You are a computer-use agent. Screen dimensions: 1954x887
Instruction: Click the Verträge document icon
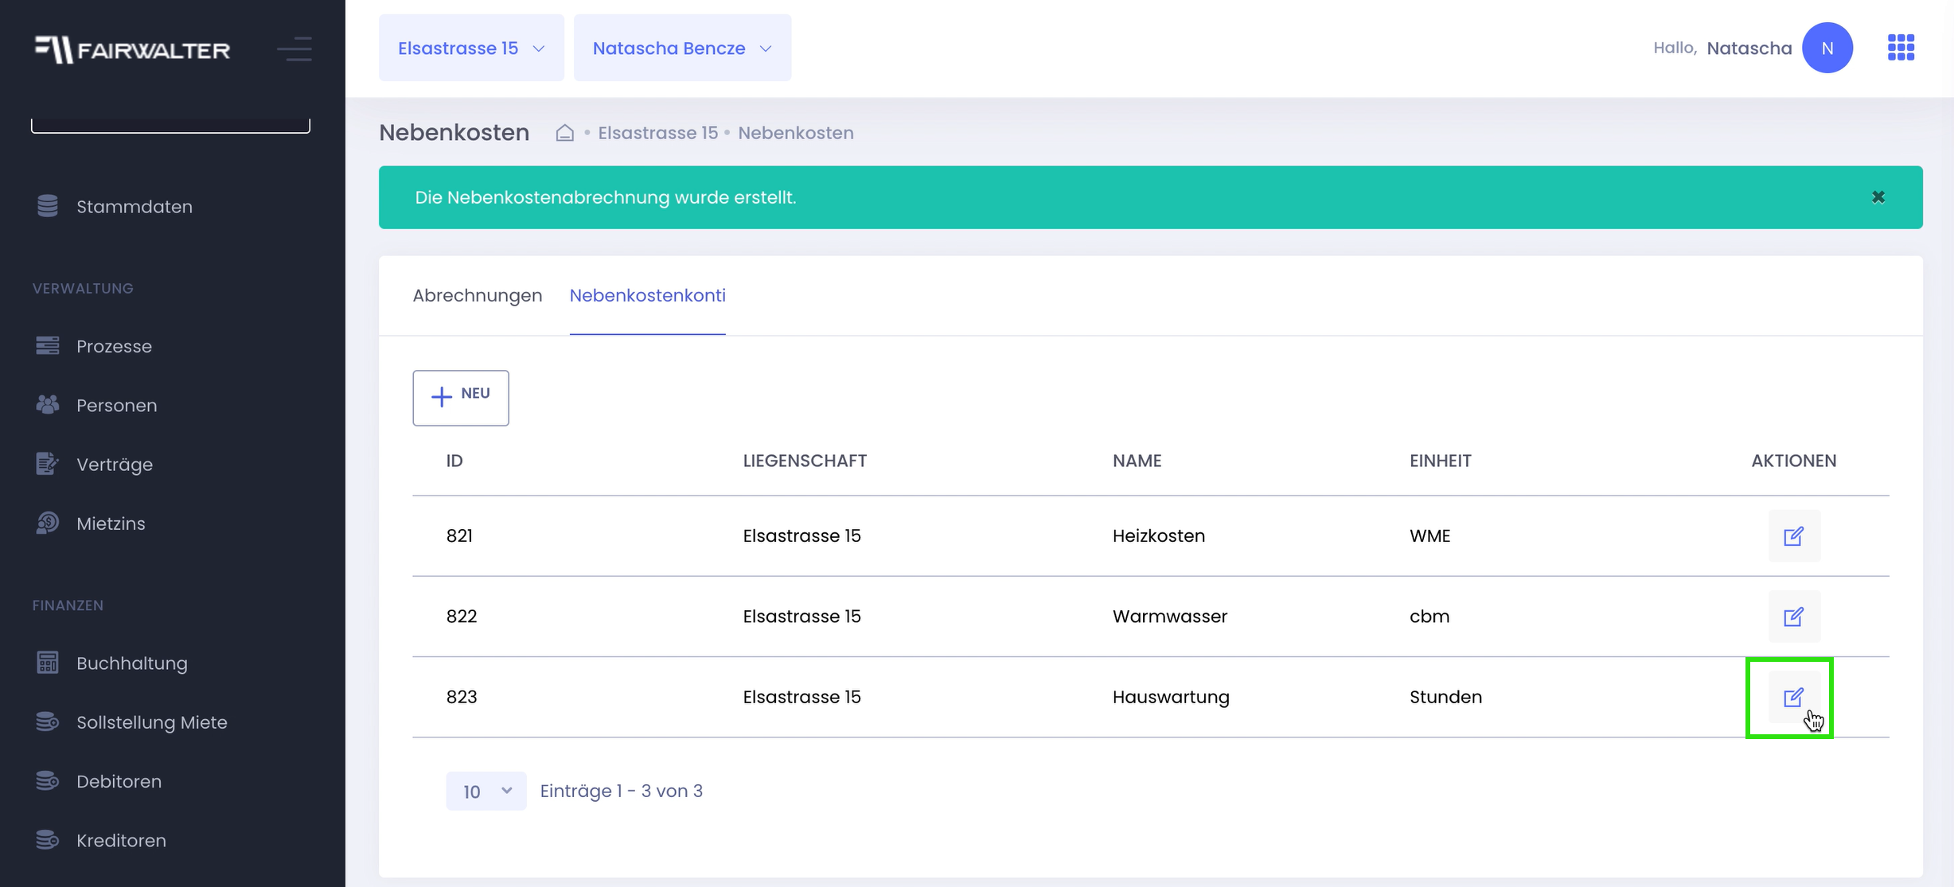[48, 463]
